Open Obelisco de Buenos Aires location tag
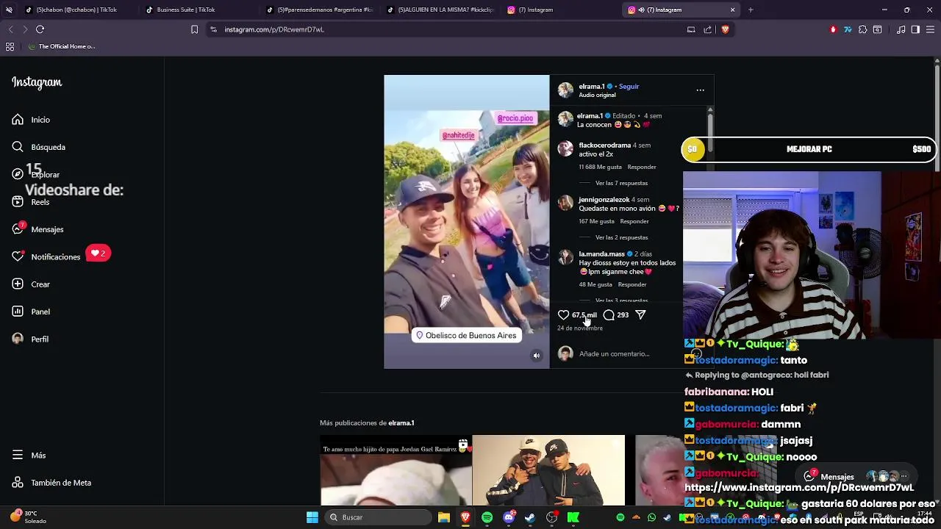Screen dimensions: 941x529 (466, 335)
